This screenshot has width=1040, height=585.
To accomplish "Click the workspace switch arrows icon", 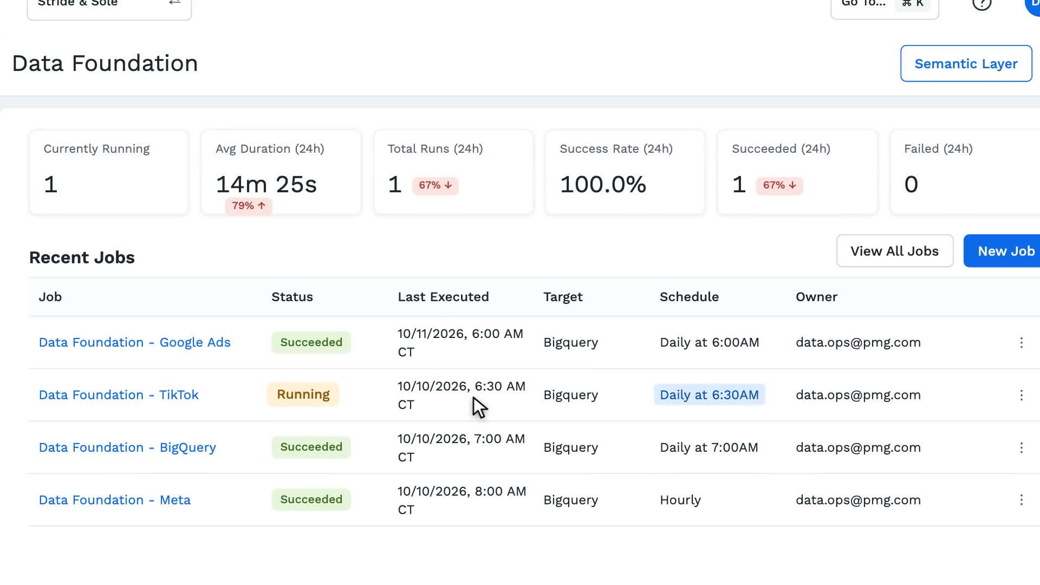I will click(x=174, y=3).
